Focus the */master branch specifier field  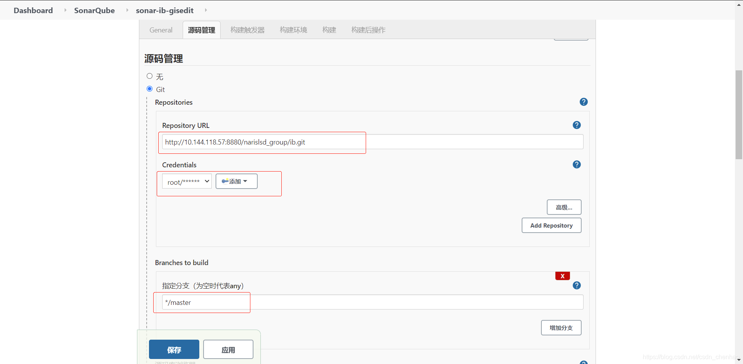[373, 302]
